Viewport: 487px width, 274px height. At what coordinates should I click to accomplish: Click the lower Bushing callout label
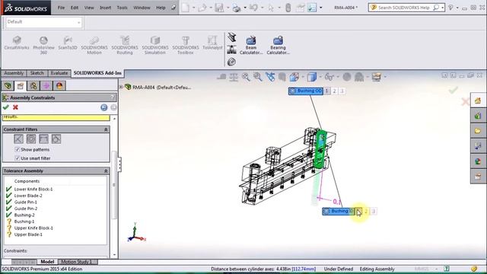(x=339, y=212)
